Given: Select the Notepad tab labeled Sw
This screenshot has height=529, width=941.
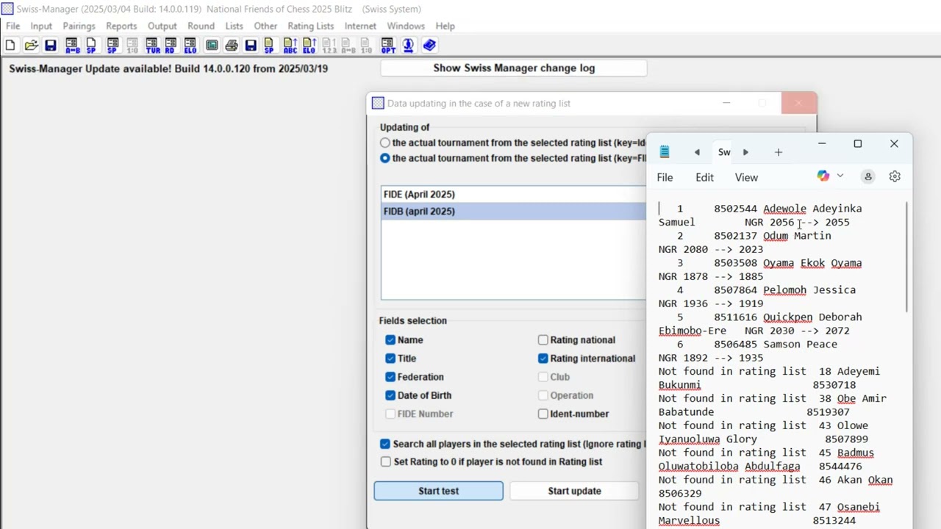Looking at the screenshot, I should coord(724,152).
